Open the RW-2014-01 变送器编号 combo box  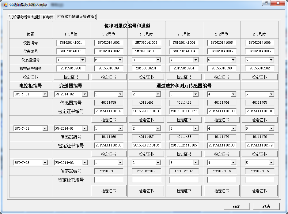coord(85,128)
